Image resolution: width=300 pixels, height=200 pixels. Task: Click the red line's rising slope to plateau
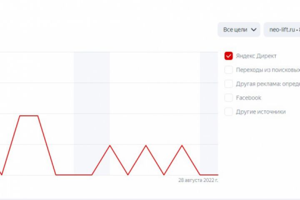11,145
